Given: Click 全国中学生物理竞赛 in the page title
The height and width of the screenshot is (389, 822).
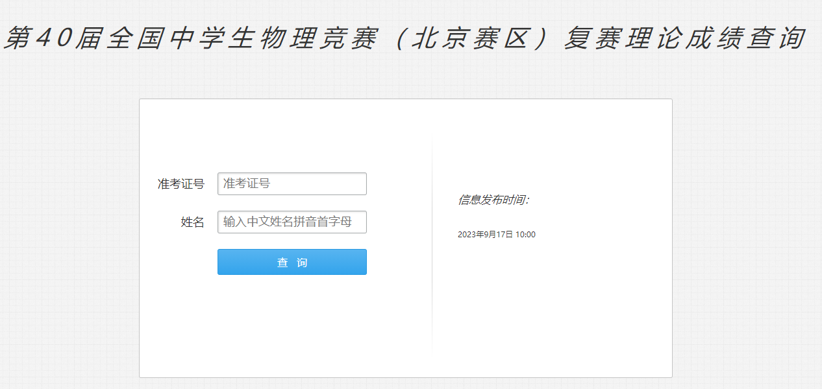Looking at the screenshot, I should point(240,40).
